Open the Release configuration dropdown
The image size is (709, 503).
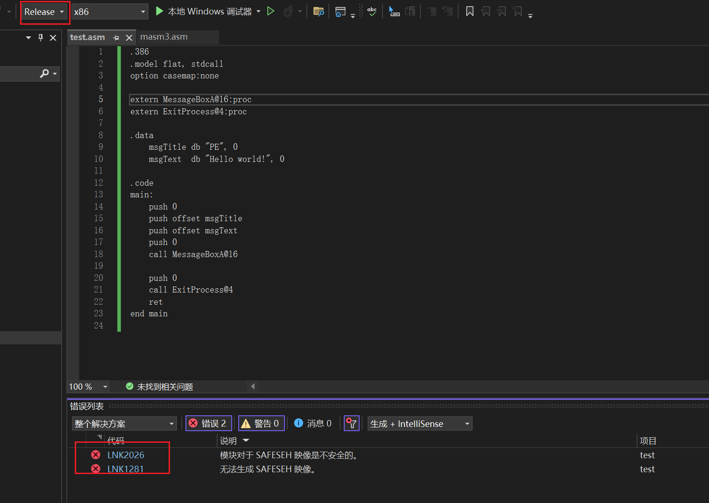pos(44,12)
